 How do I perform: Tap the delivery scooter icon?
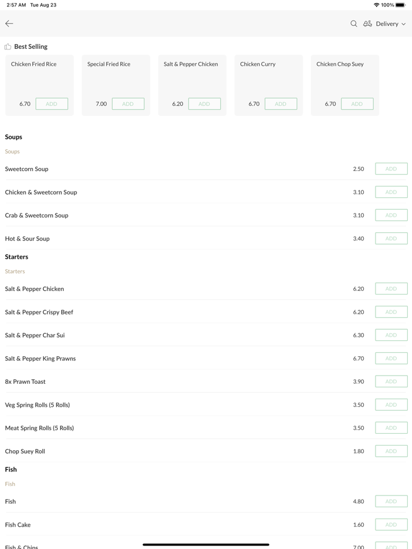[x=367, y=24]
